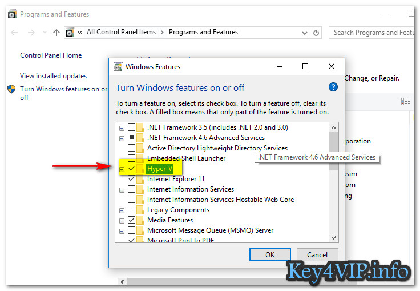The height and width of the screenshot is (291, 420).
Task: Select the Legacy Components label
Action: (178, 210)
